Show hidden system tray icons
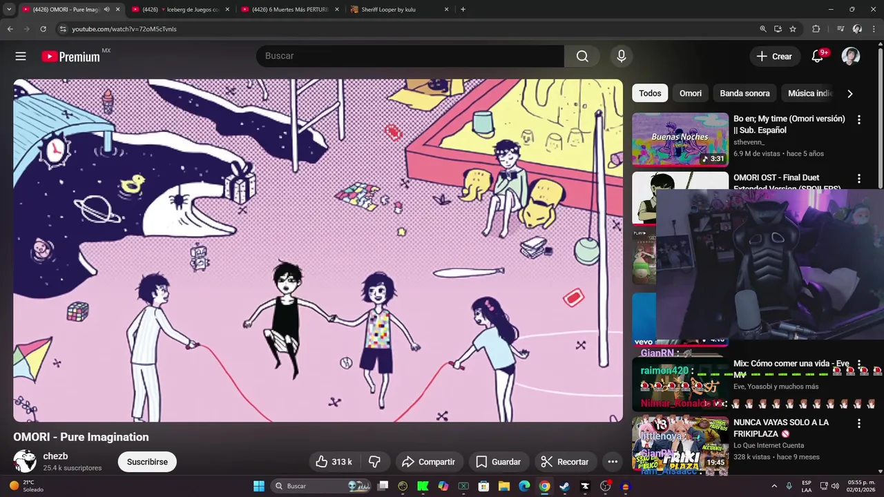The image size is (884, 497). (774, 486)
